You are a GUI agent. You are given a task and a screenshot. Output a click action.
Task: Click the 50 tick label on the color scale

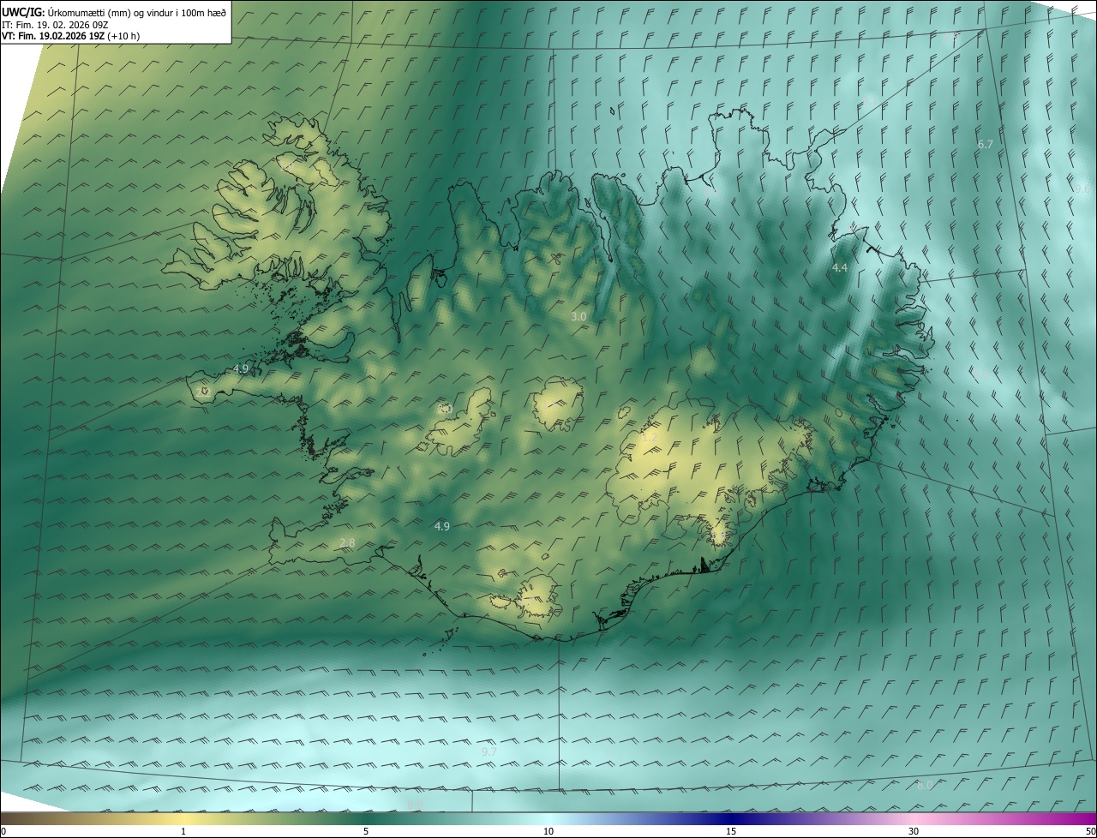coord(1090,831)
